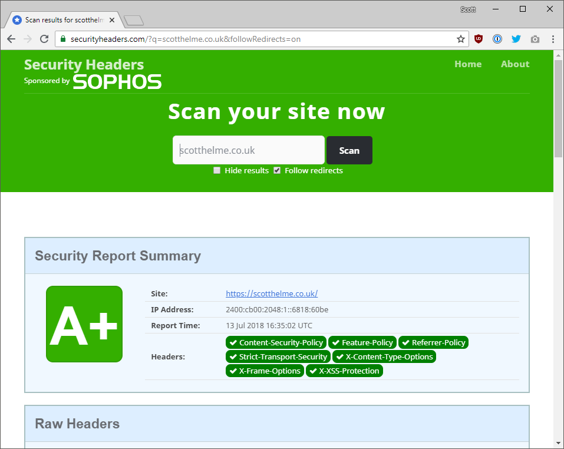Navigate to the About page

[x=514, y=64]
